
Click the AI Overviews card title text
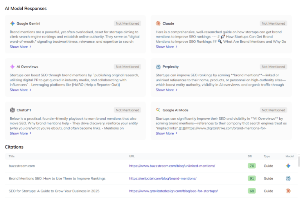tap(27, 67)
